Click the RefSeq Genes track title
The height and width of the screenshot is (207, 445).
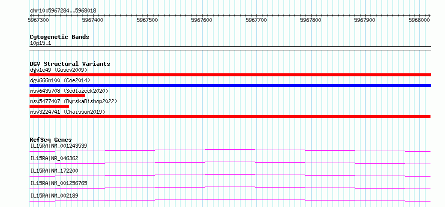point(51,140)
